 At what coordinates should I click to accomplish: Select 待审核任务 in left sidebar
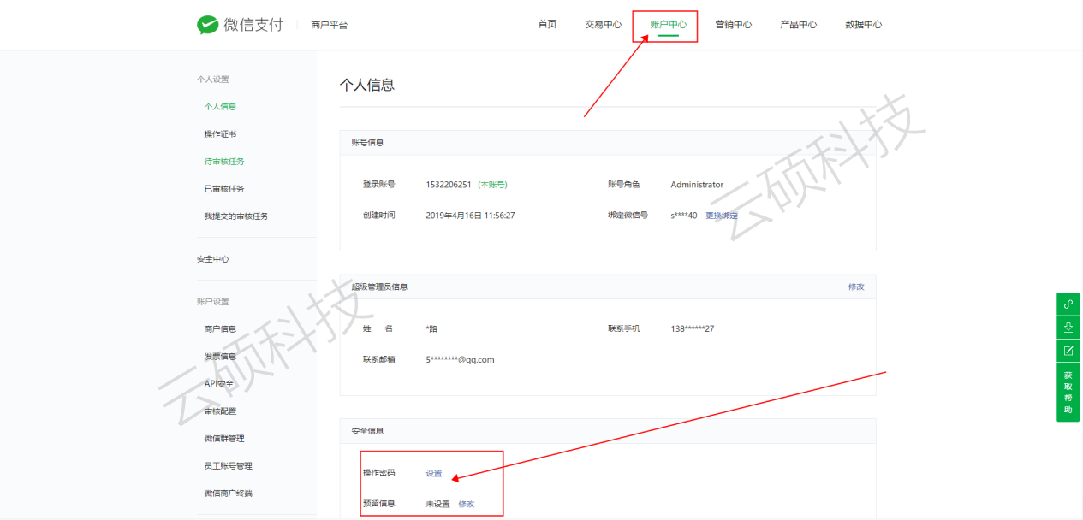click(224, 162)
